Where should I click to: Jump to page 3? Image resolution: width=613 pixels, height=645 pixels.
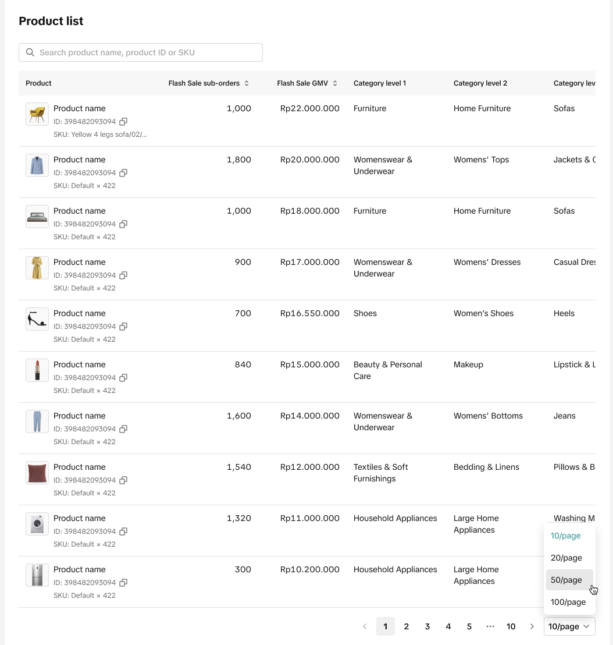point(427,626)
